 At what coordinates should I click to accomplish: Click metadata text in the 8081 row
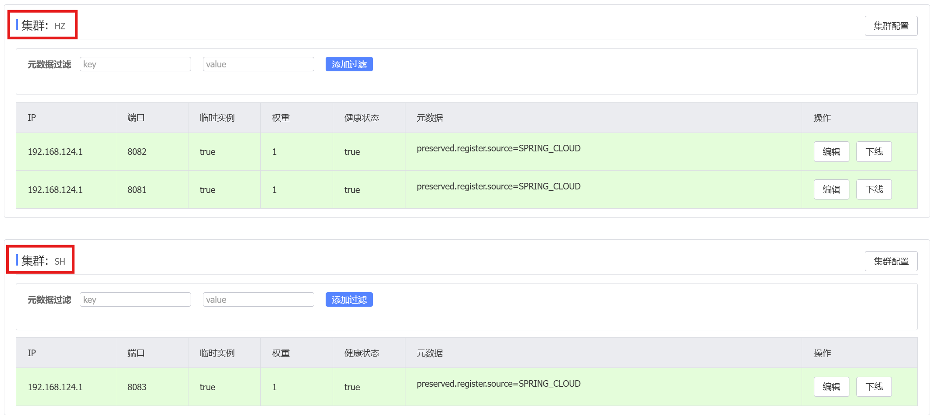point(498,186)
